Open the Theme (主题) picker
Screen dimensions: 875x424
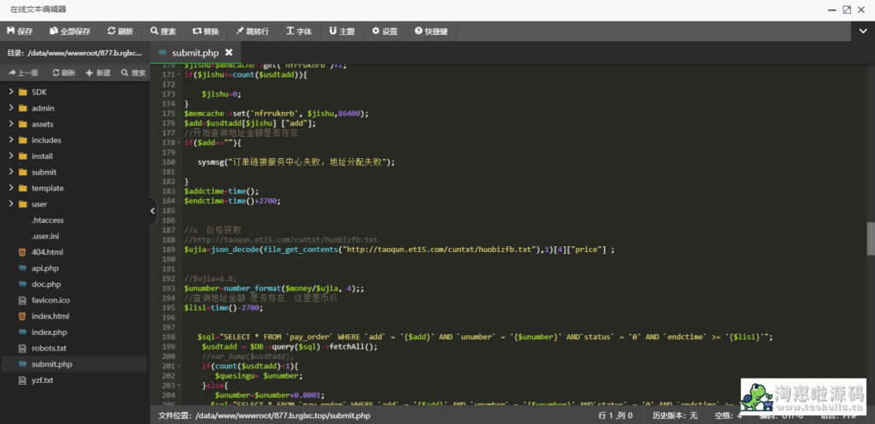pyautogui.click(x=342, y=32)
